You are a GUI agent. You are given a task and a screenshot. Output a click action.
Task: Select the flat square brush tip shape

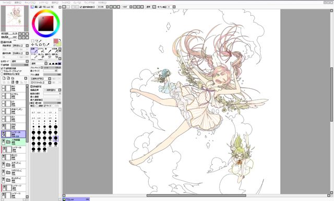pos(59,64)
